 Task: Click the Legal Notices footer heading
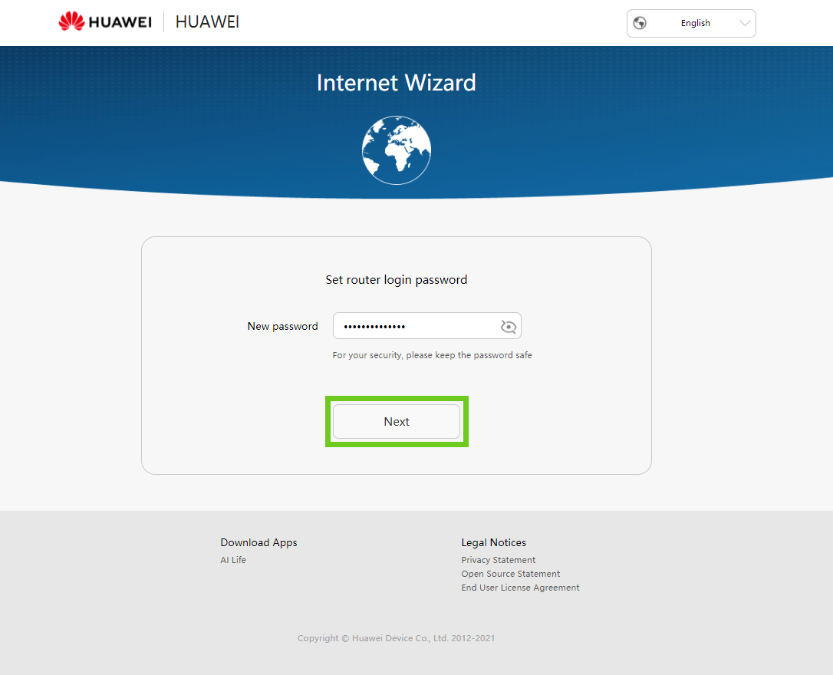pyautogui.click(x=493, y=542)
